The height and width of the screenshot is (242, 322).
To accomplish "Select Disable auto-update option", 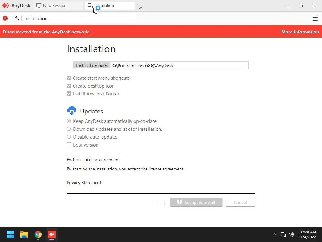I will 69,137.
